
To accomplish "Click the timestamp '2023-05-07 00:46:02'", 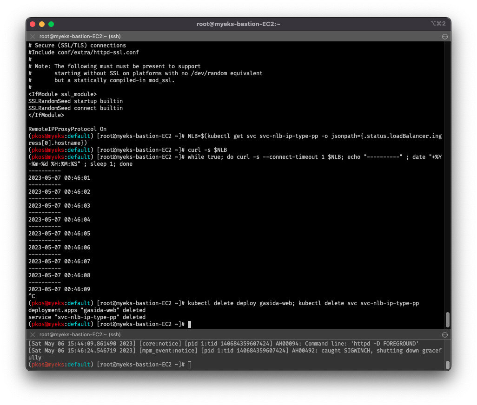I will pyautogui.click(x=60, y=192).
